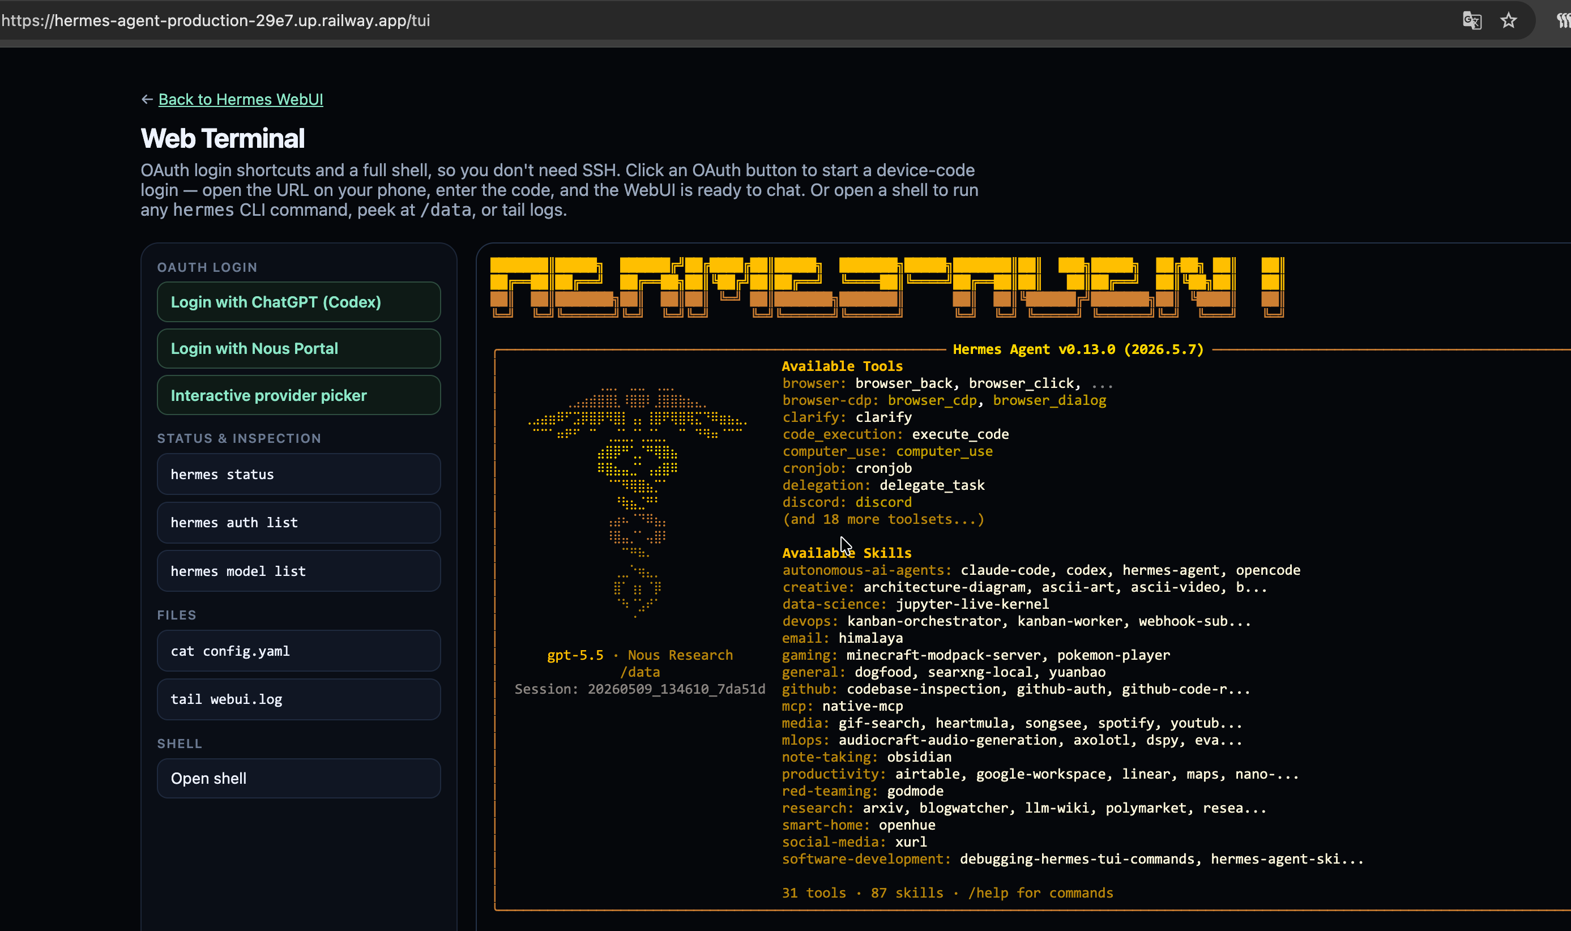Open the Interactive provider picker
Image resolution: width=1571 pixels, height=931 pixels.
tap(298, 395)
